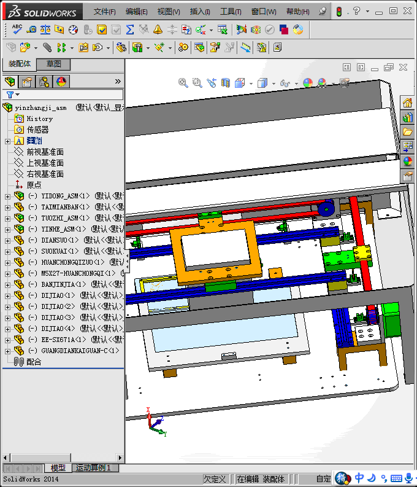417x487 pixels.
Task: Expand the YINHE_ASM<1> component
Action: pos(7,230)
